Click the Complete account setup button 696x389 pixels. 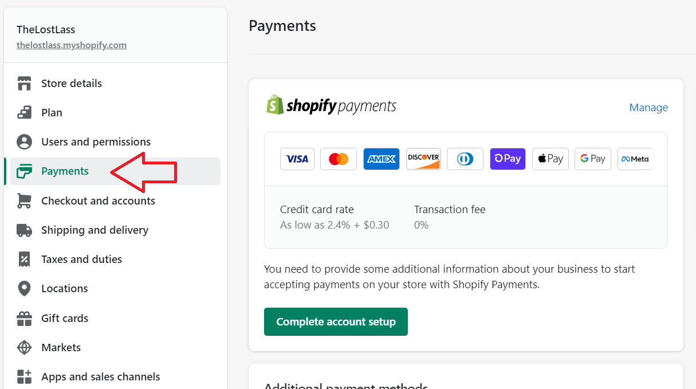click(336, 321)
